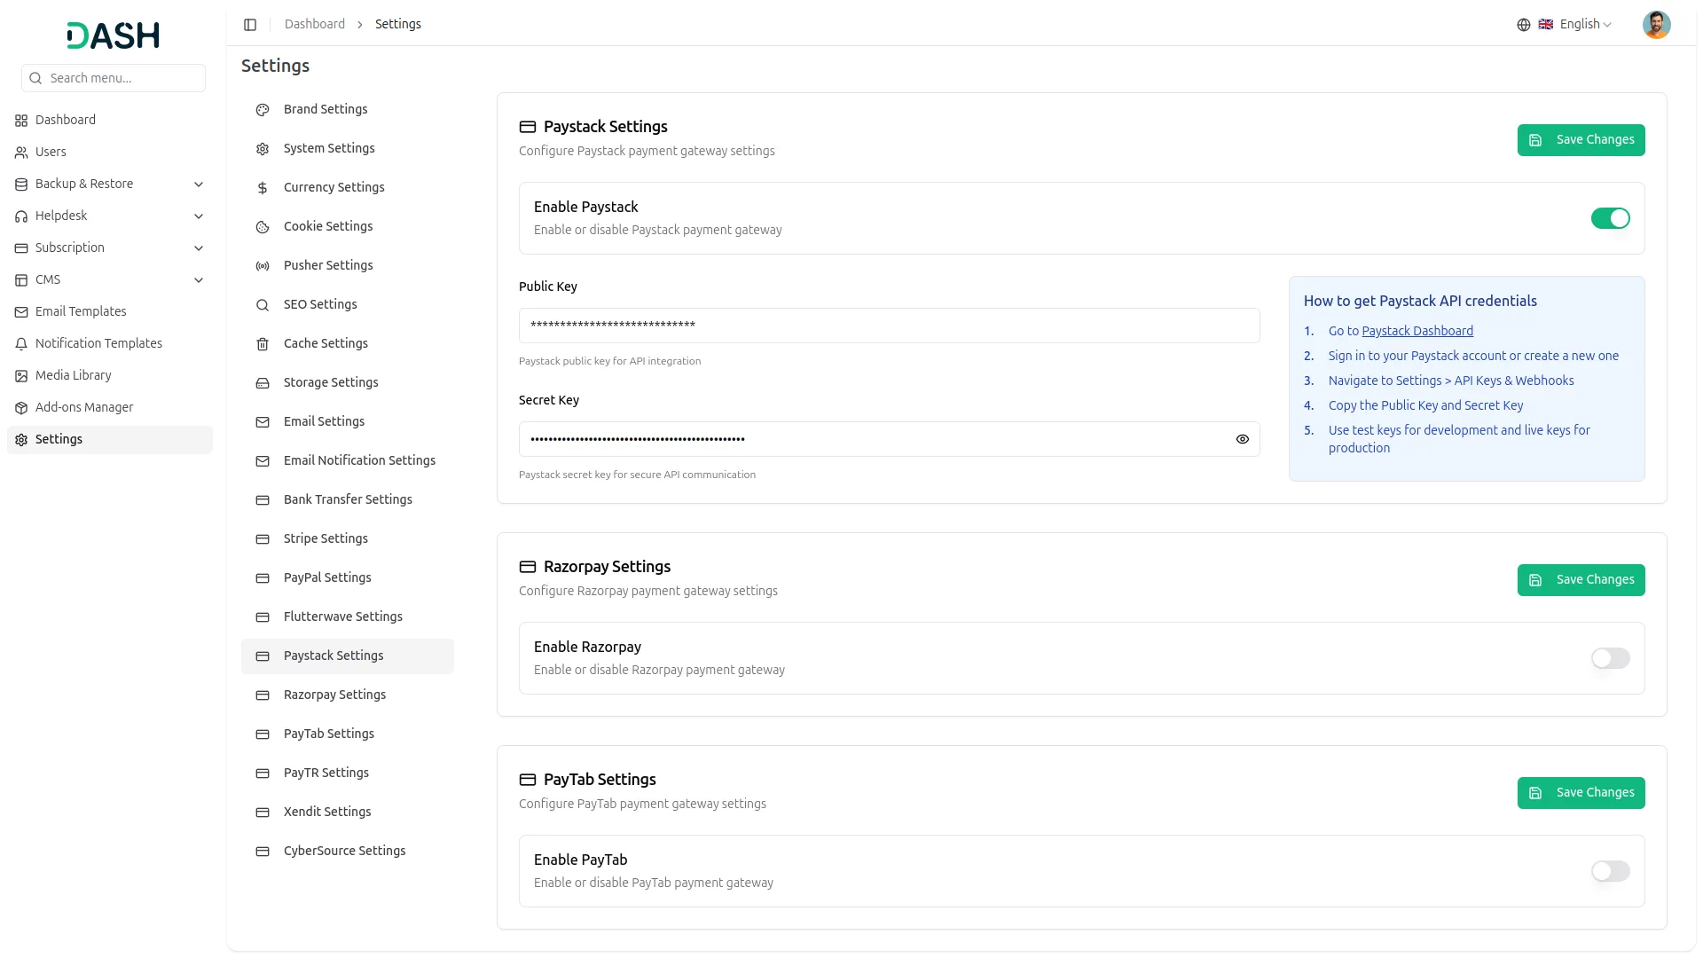This screenshot has width=1703, height=958.
Task: Open the Paystack Dashboard link
Action: point(1417,331)
